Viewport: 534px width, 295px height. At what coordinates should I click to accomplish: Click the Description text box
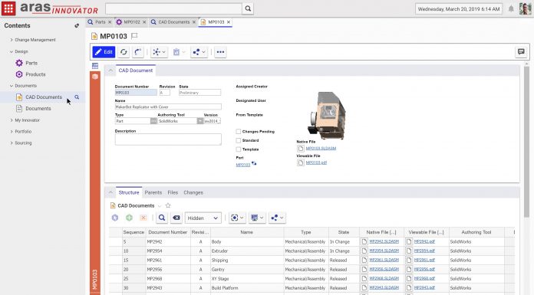168,139
